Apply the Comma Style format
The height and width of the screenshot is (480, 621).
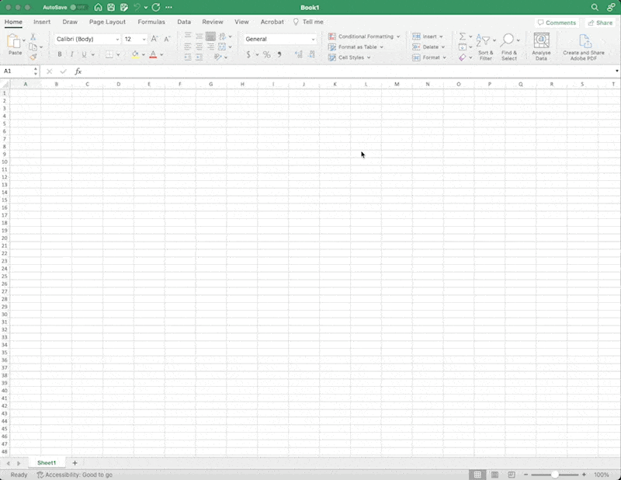[279, 54]
